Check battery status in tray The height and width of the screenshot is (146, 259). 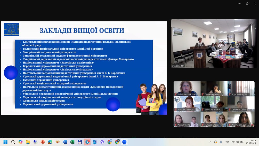(x=242, y=142)
